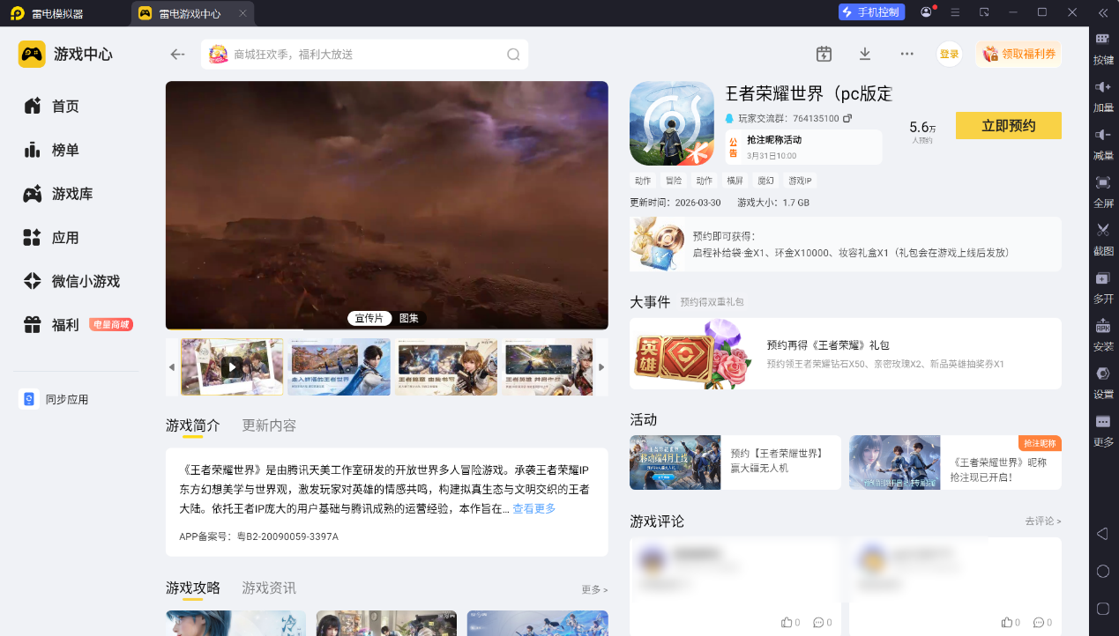Image resolution: width=1119 pixels, height=636 pixels.
Task: Switch to the 游戏资讯 tab
Action: [x=269, y=588]
